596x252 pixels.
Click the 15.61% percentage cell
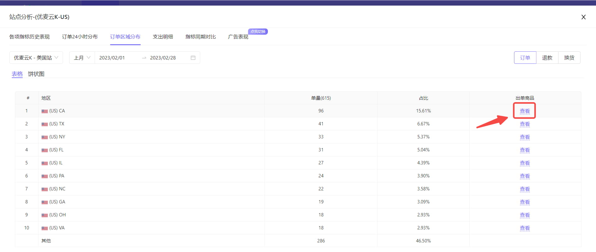click(423, 111)
